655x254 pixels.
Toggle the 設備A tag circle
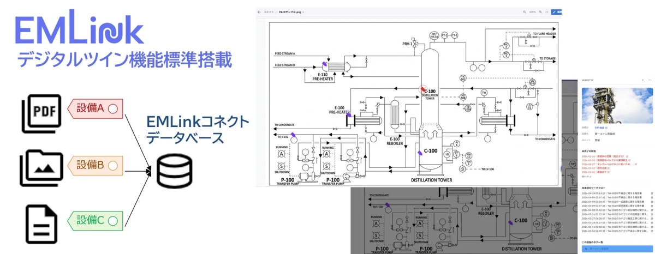click(x=112, y=108)
